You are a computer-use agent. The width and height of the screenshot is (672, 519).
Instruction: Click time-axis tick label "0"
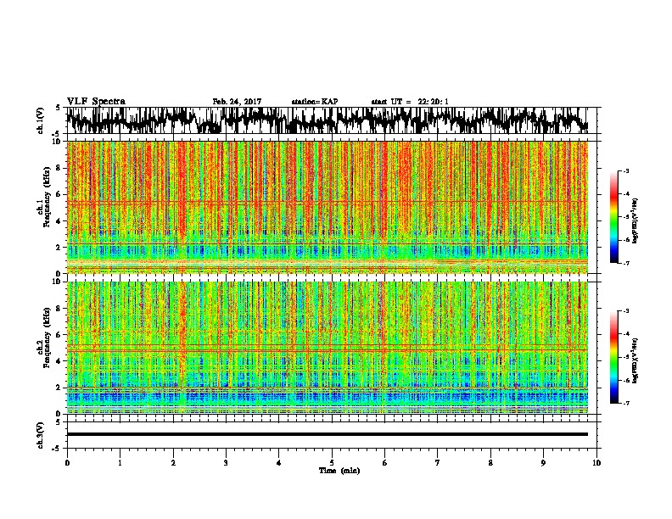pos(67,463)
